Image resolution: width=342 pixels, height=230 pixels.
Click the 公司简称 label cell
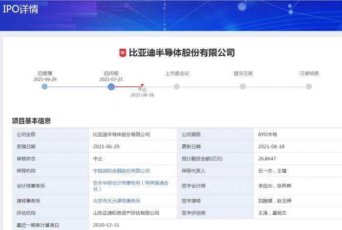[x=215, y=135]
